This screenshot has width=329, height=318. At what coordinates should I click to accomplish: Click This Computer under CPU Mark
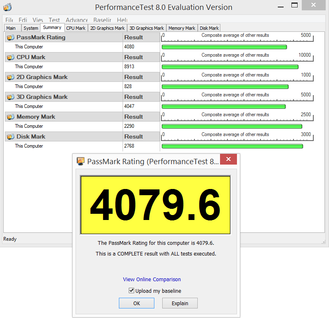(x=29, y=67)
